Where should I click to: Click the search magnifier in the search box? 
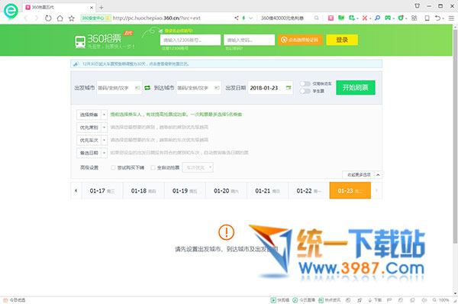pyautogui.click(x=316, y=18)
